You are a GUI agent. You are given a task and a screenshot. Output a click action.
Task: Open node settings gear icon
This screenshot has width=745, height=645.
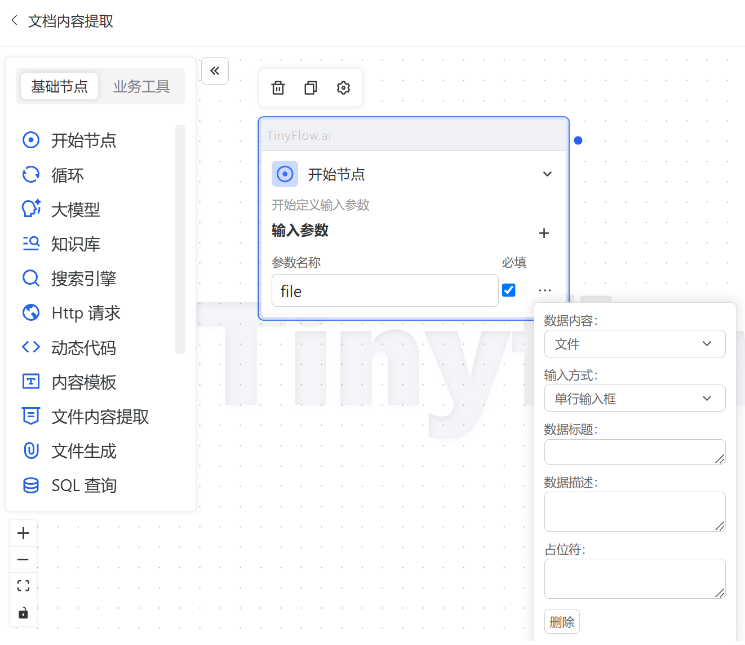click(343, 88)
